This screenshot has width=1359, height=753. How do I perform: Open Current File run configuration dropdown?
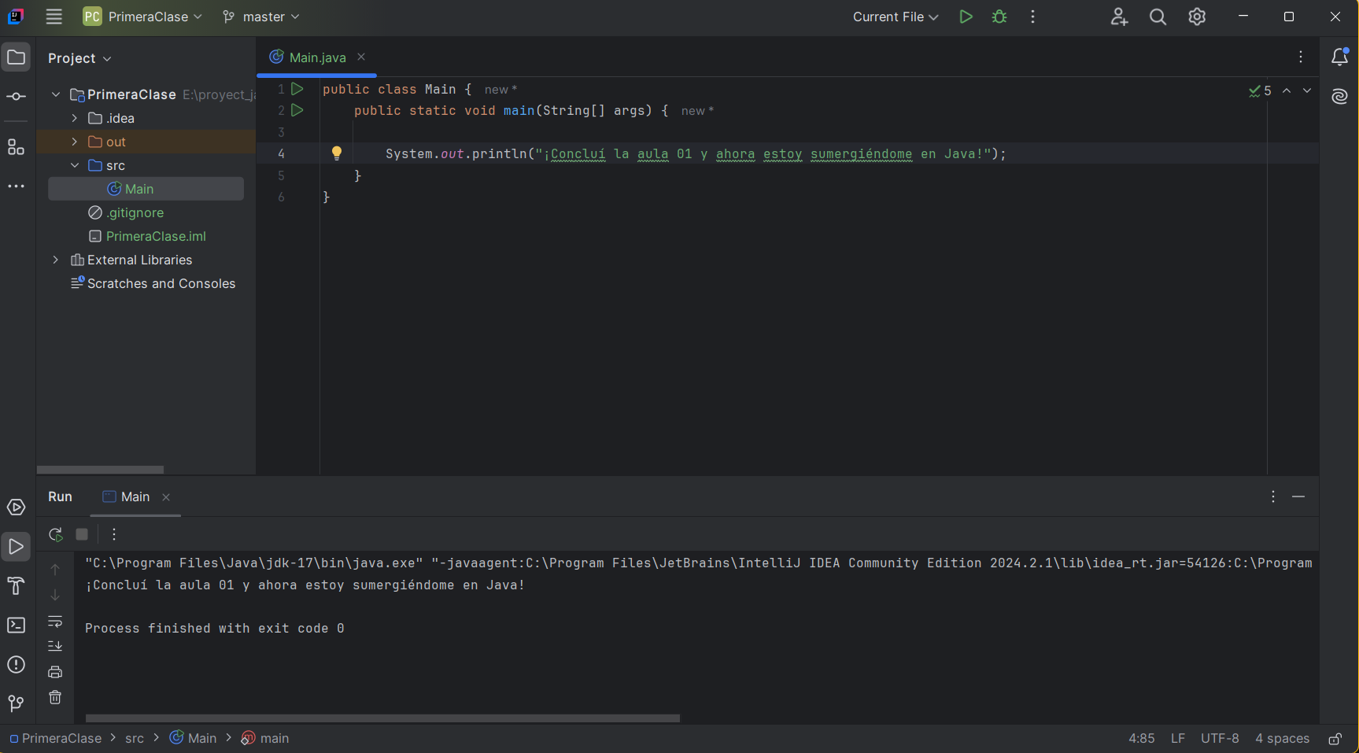pos(896,17)
